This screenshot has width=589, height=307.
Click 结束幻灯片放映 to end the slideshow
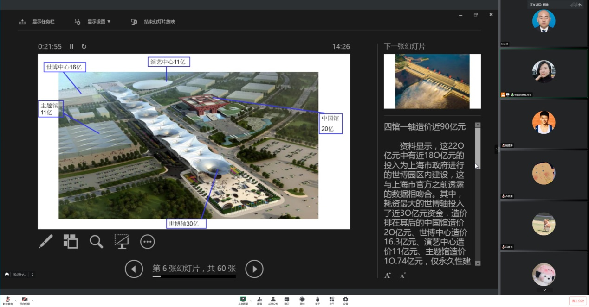(x=153, y=22)
